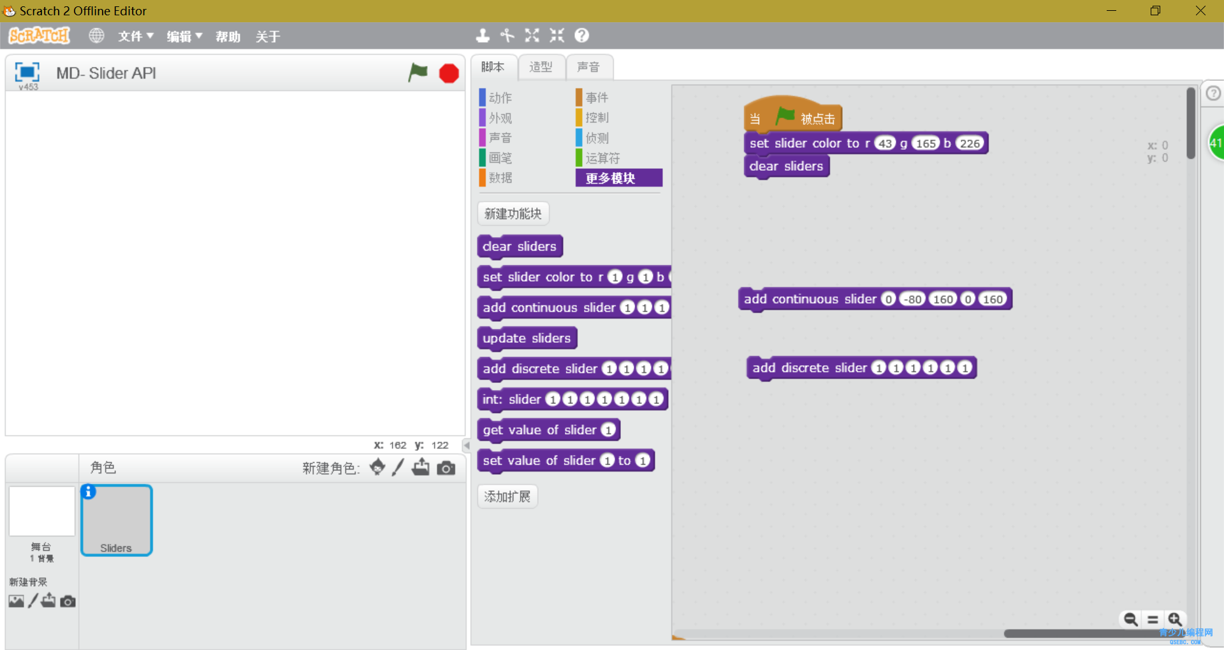Click the palette's clear sliders block

[x=520, y=247]
